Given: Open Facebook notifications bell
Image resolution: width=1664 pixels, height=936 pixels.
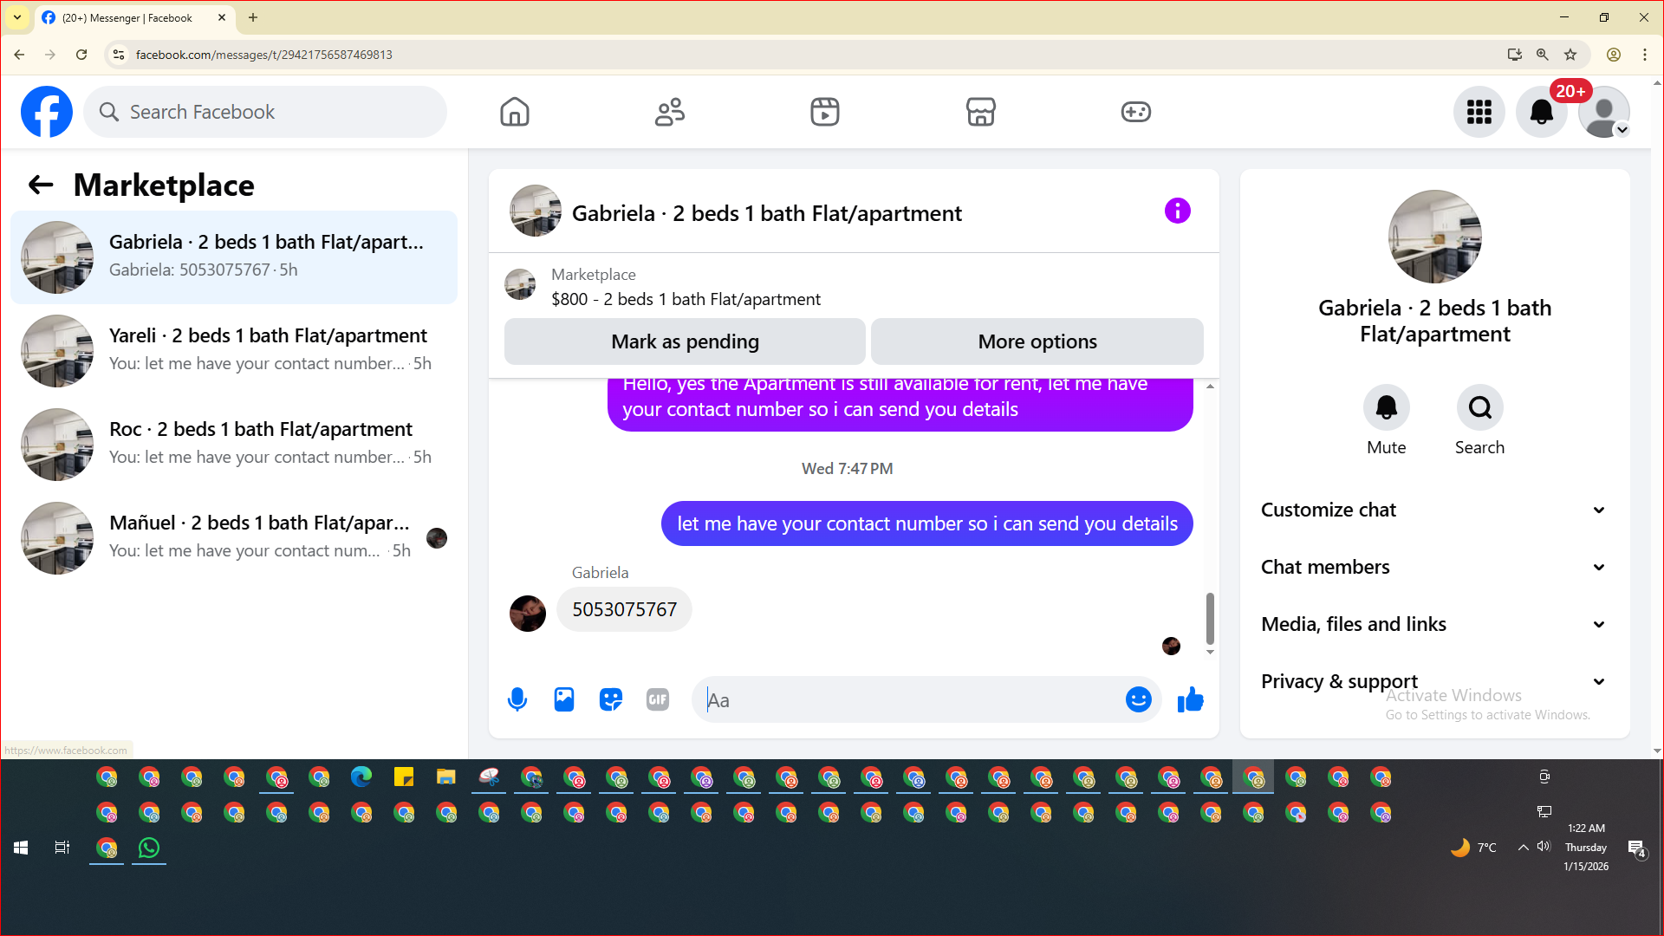Looking at the screenshot, I should (x=1541, y=112).
